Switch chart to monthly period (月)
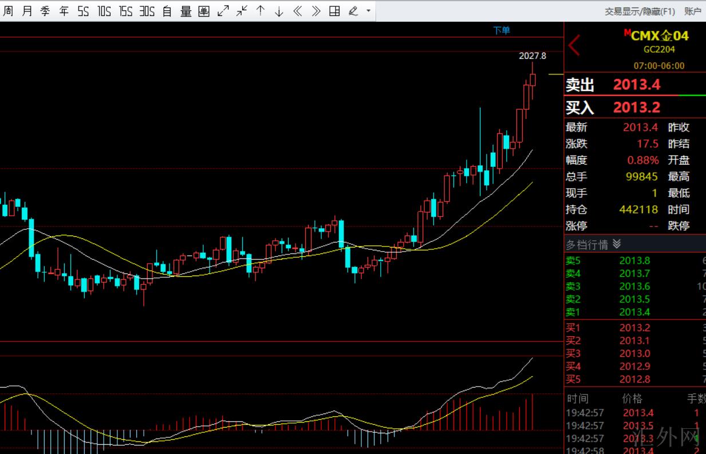Viewport: 706px width, 454px height. (26, 11)
